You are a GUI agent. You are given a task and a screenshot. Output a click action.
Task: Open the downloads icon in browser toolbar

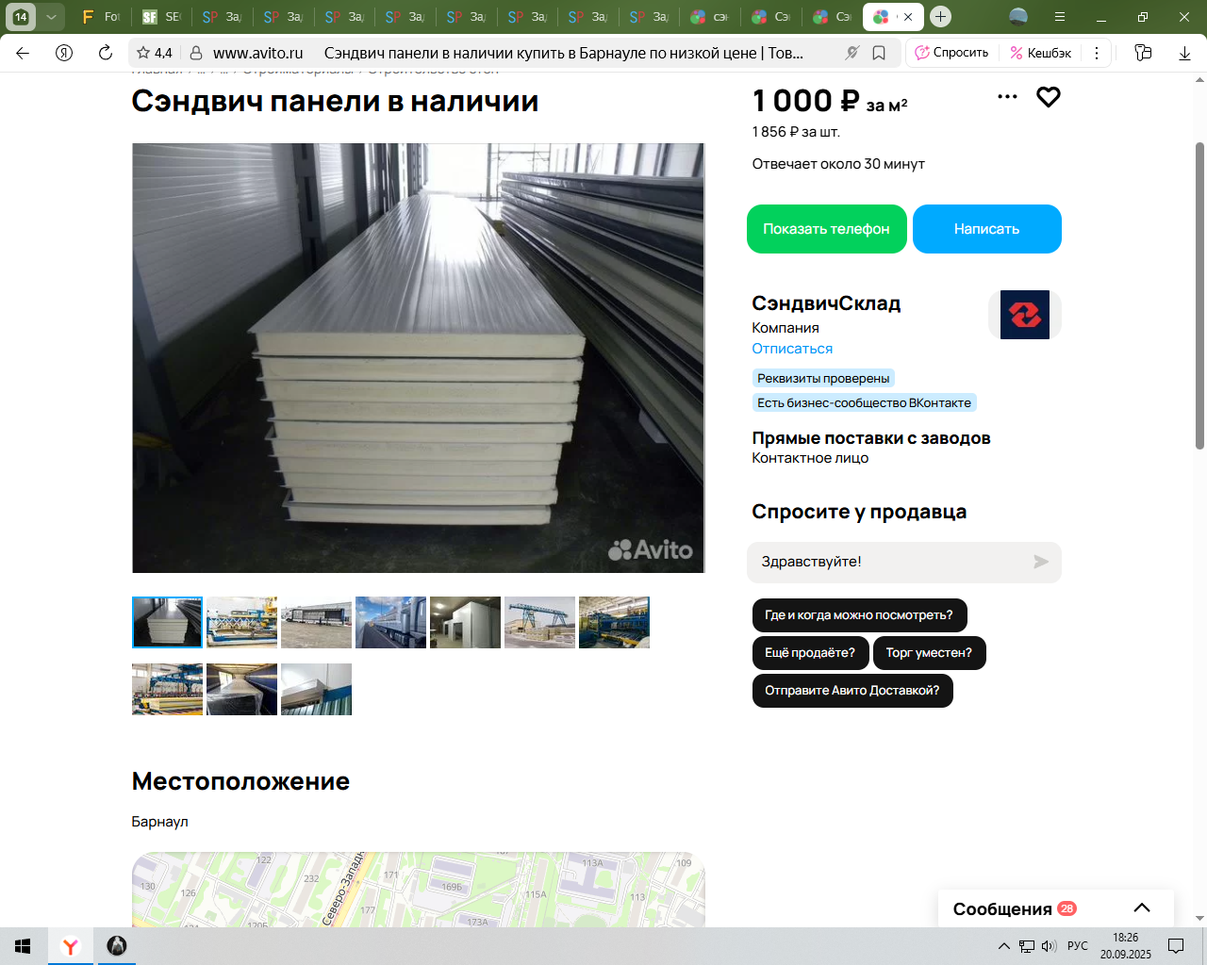tap(1184, 53)
